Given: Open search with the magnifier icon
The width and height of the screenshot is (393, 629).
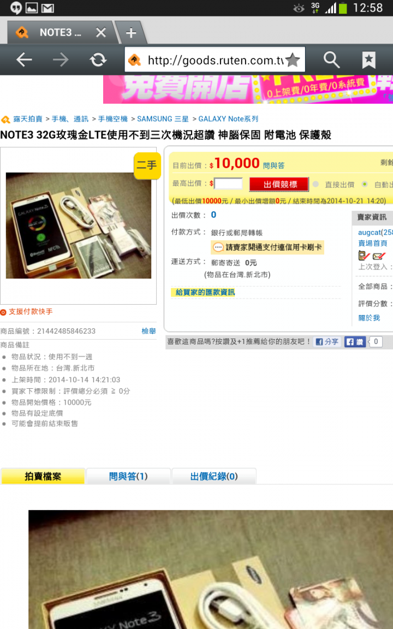Looking at the screenshot, I should point(332,60).
